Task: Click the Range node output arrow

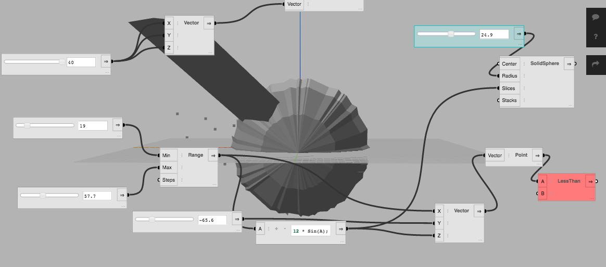Action: (213, 155)
